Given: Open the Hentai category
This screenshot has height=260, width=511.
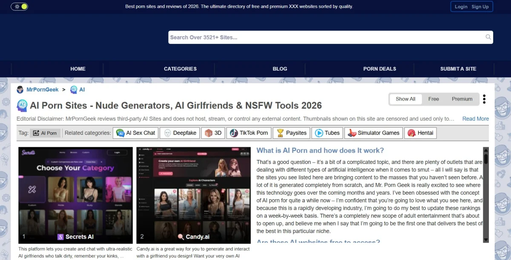Looking at the screenshot, I should tap(420, 133).
